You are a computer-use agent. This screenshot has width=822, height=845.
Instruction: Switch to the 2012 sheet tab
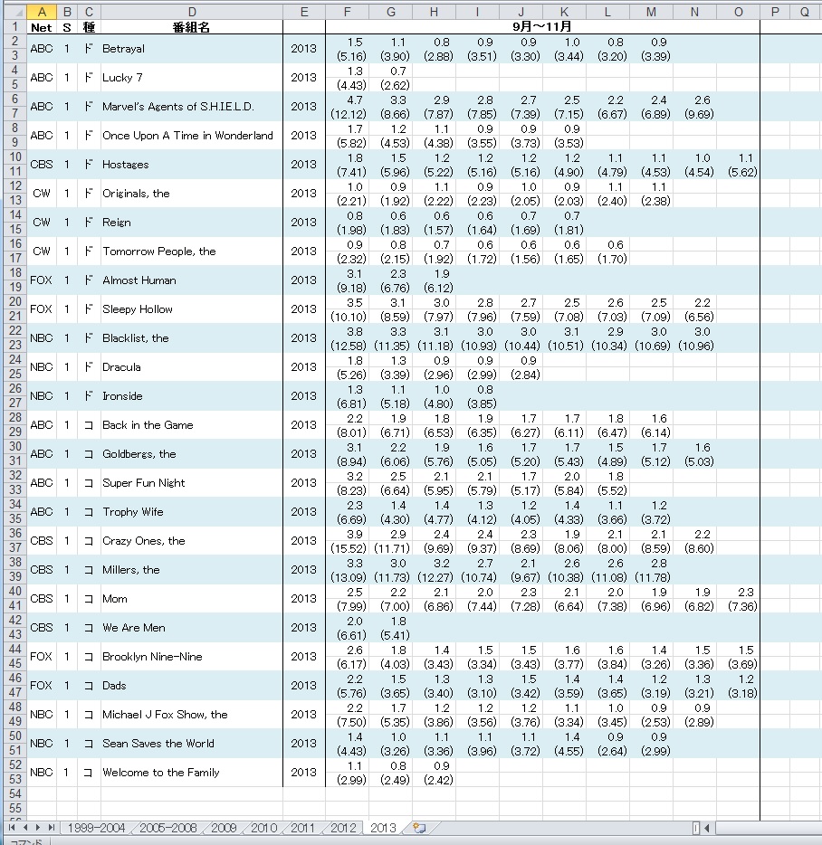point(343,828)
